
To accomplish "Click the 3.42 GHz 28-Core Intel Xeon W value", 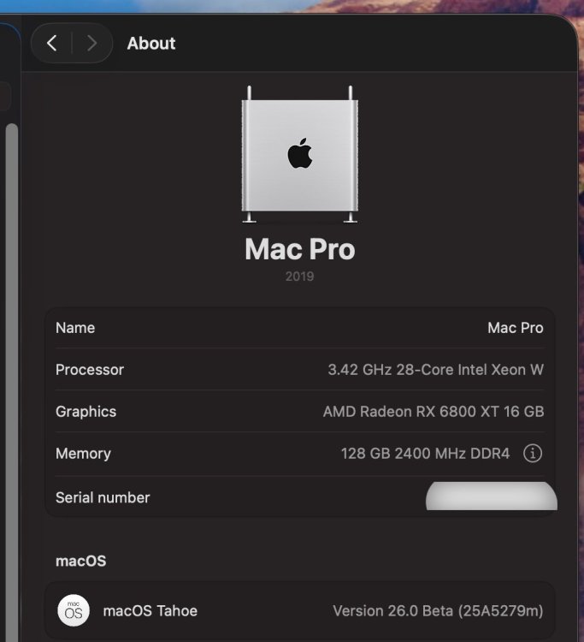I will pos(435,370).
